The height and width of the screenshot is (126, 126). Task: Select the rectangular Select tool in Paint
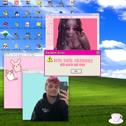[51, 20]
